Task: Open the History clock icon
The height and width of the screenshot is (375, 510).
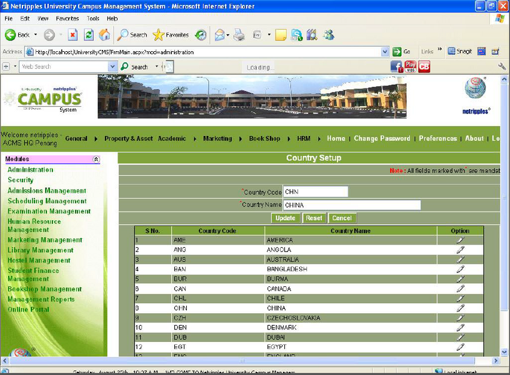Action: (201, 35)
